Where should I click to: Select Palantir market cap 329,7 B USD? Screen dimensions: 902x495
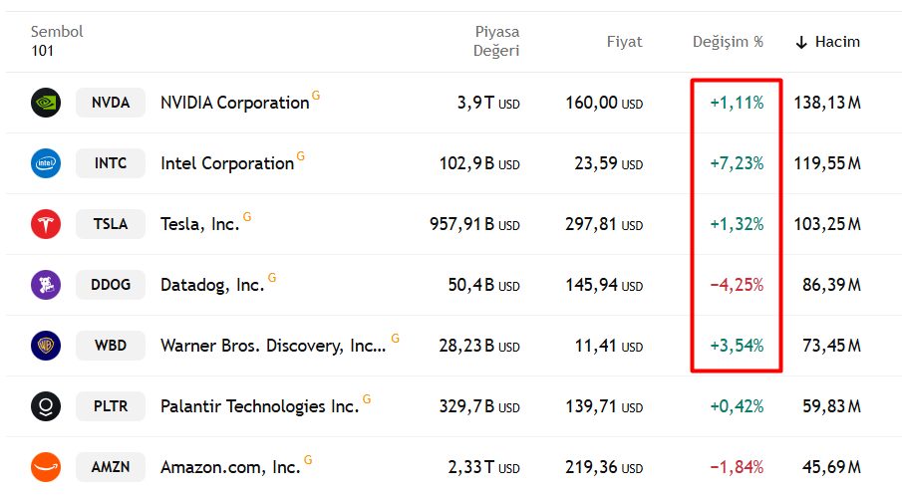479,406
